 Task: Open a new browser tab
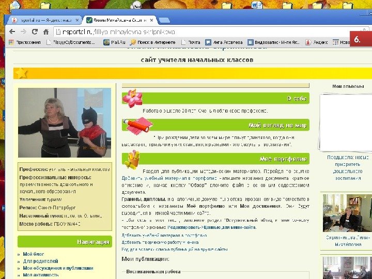(164, 20)
